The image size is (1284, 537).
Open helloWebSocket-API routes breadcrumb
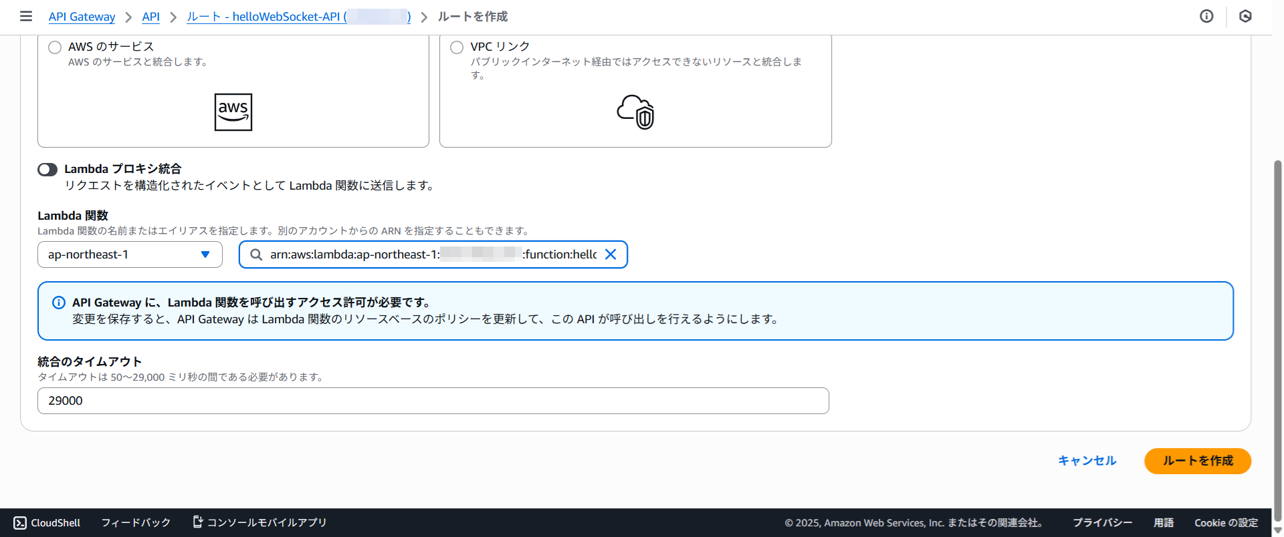(x=298, y=17)
